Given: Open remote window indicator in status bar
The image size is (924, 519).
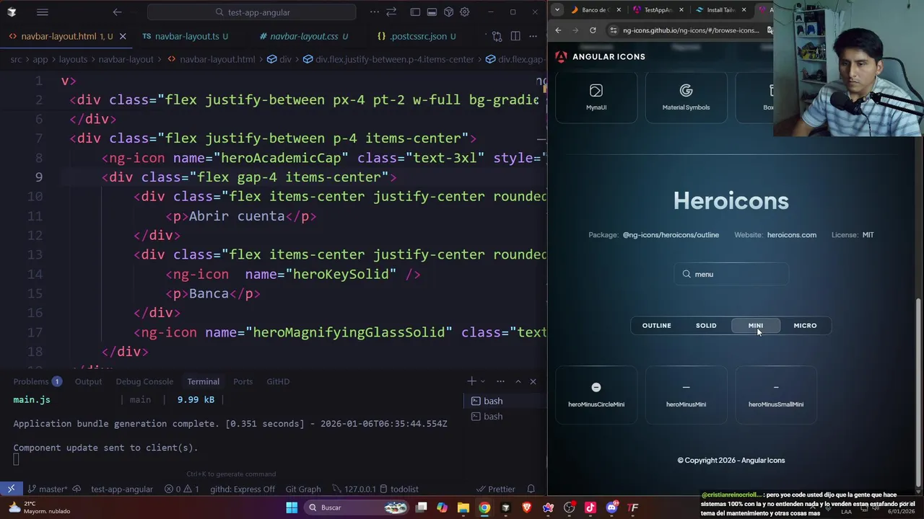Looking at the screenshot, I should (x=11, y=489).
